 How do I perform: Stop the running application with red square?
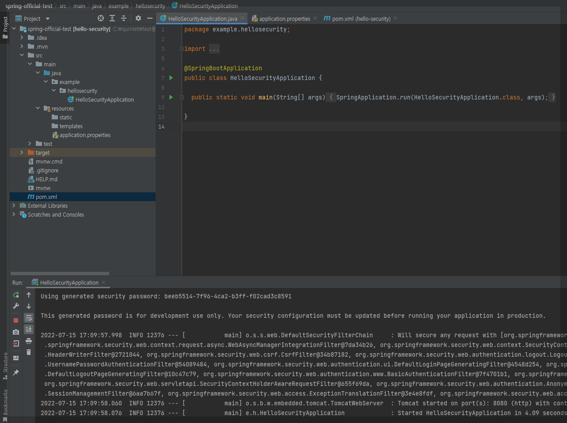pos(16,320)
